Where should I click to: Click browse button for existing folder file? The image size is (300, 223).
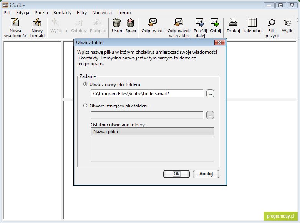(210, 115)
